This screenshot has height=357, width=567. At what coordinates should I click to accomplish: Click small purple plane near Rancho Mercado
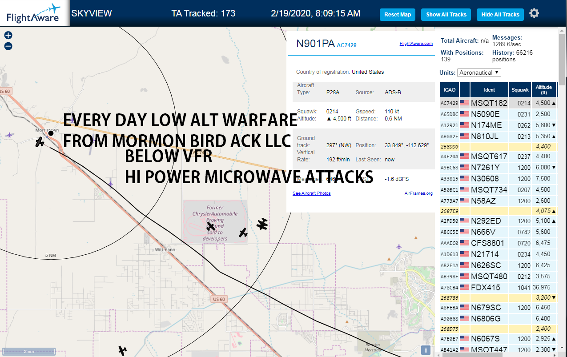[399, 246]
